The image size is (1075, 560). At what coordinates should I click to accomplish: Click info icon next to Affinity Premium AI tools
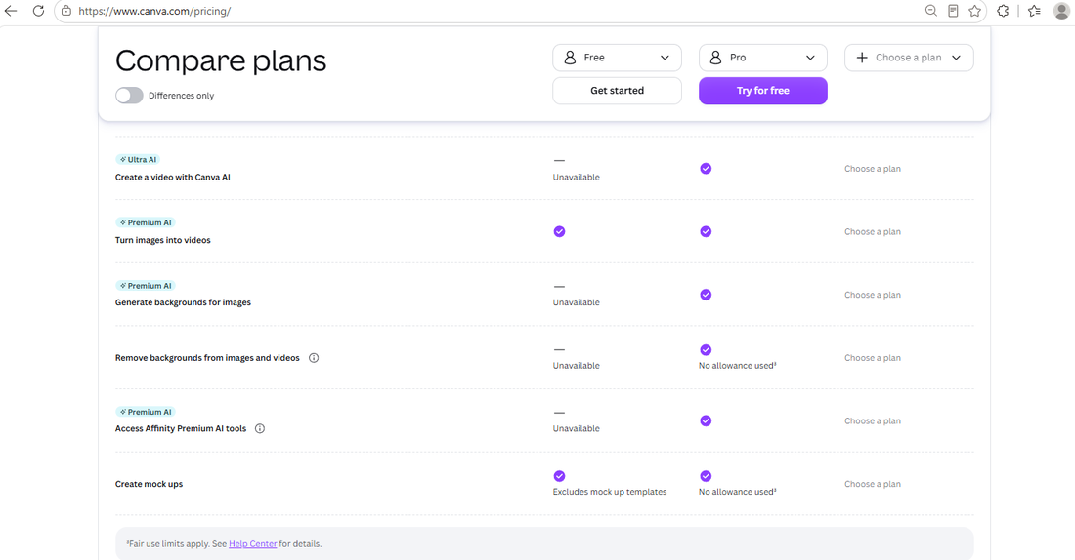pyautogui.click(x=260, y=428)
